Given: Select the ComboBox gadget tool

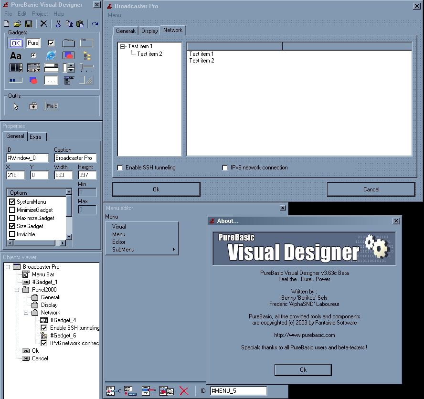Looking at the screenshot, I should [51, 68].
